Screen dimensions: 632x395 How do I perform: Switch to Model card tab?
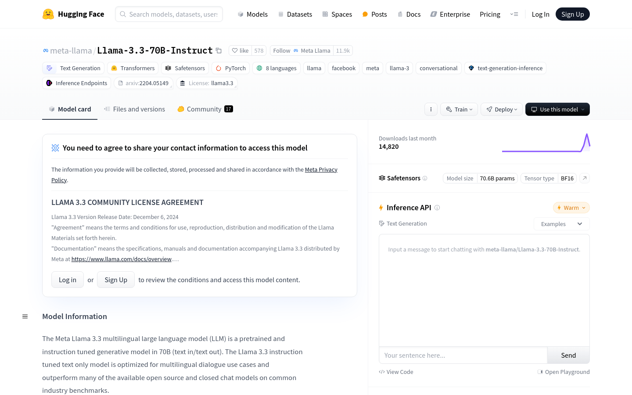click(x=70, y=109)
